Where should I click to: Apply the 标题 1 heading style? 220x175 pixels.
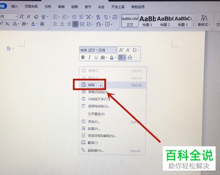point(147,21)
